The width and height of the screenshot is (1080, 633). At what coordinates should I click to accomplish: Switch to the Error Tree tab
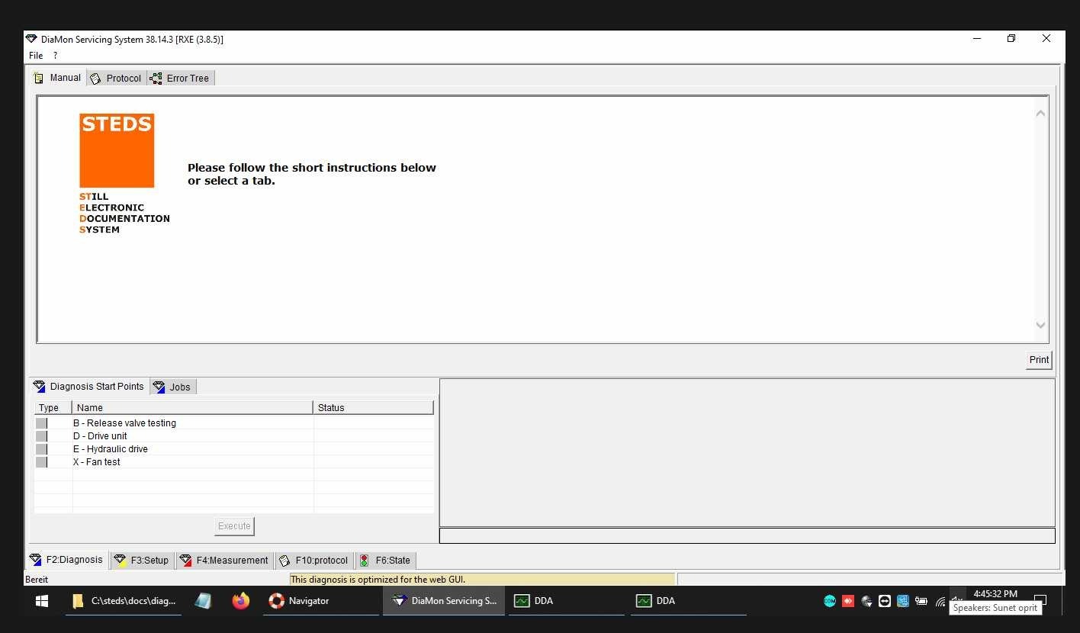[182, 78]
